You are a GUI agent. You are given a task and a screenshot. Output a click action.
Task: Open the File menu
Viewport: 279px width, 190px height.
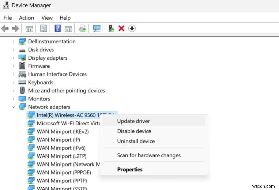[8, 18]
